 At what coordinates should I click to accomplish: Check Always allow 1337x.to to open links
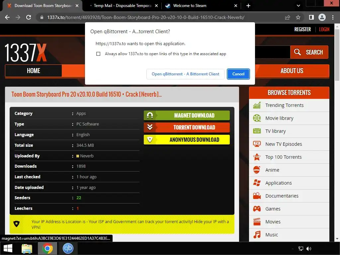[x=98, y=54]
